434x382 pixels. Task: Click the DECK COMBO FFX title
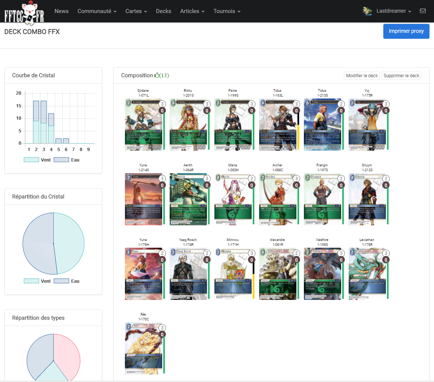(x=32, y=32)
